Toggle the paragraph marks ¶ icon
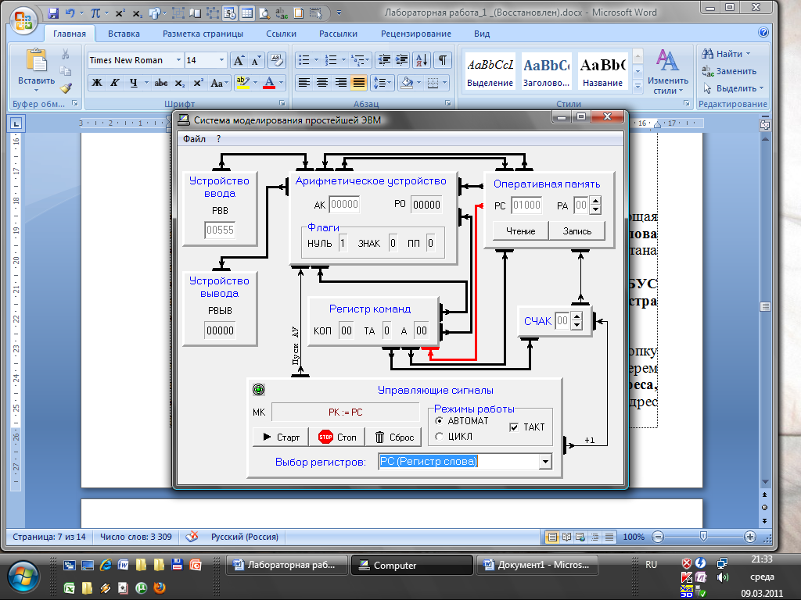This screenshot has height=600, width=801. pos(443,61)
